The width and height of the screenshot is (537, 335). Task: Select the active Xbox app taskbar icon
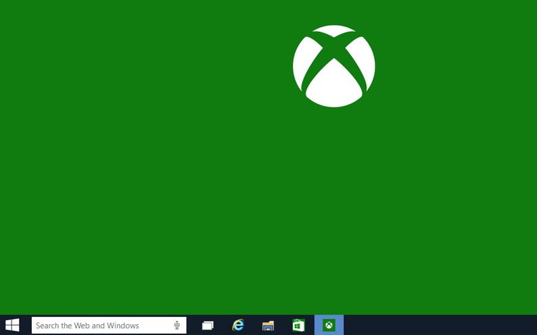click(x=329, y=326)
